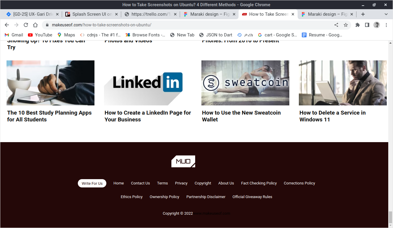Close the Splash Screen UI tab

(116, 14)
